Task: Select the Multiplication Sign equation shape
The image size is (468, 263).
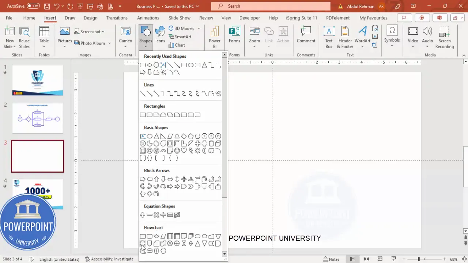Action: coord(156,215)
